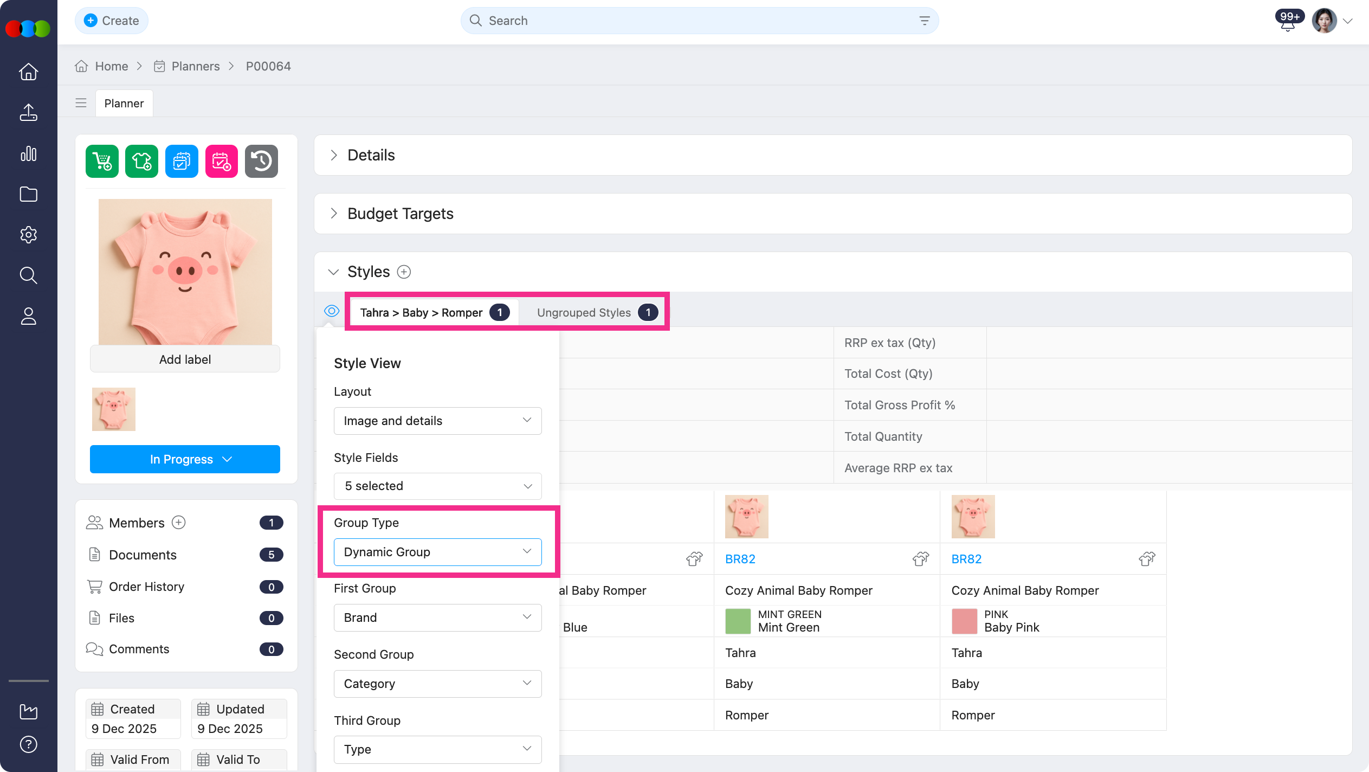Open the grey history clock icon
Image resolution: width=1369 pixels, height=772 pixels.
click(x=261, y=161)
